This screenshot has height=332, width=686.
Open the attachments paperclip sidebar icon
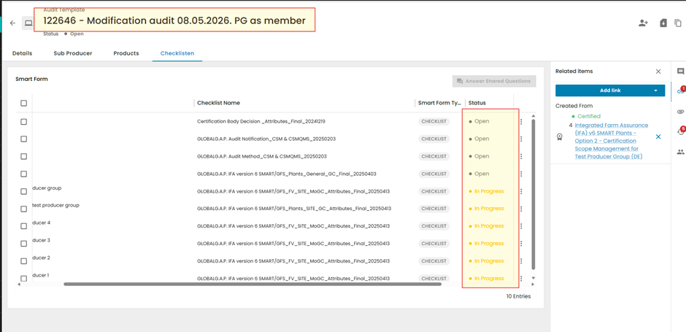(680, 112)
